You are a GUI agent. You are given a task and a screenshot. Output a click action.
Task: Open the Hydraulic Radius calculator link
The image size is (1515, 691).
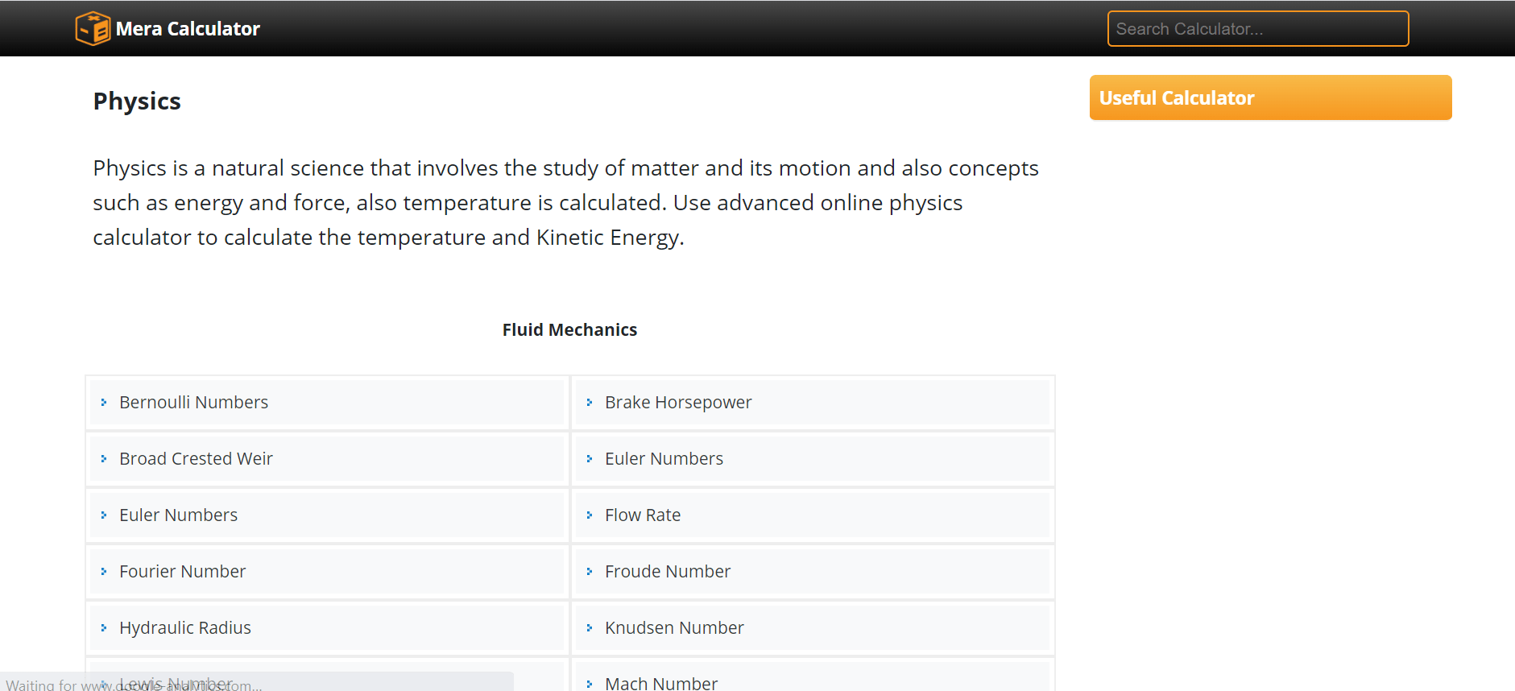185,627
